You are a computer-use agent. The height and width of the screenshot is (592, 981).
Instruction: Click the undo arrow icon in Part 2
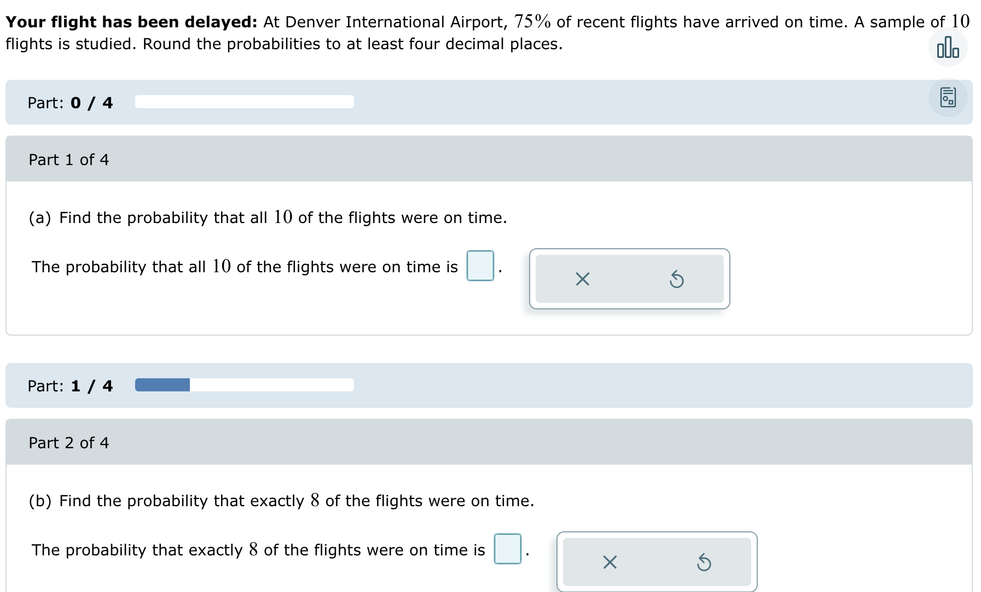tap(704, 562)
